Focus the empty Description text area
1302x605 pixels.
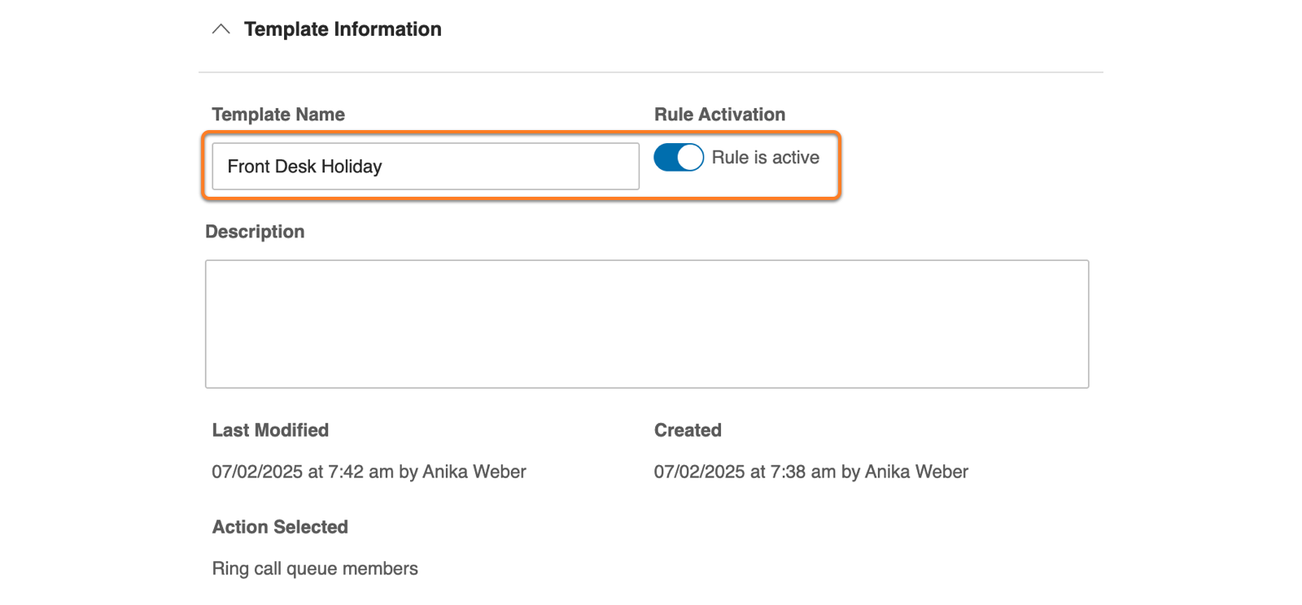click(x=646, y=324)
